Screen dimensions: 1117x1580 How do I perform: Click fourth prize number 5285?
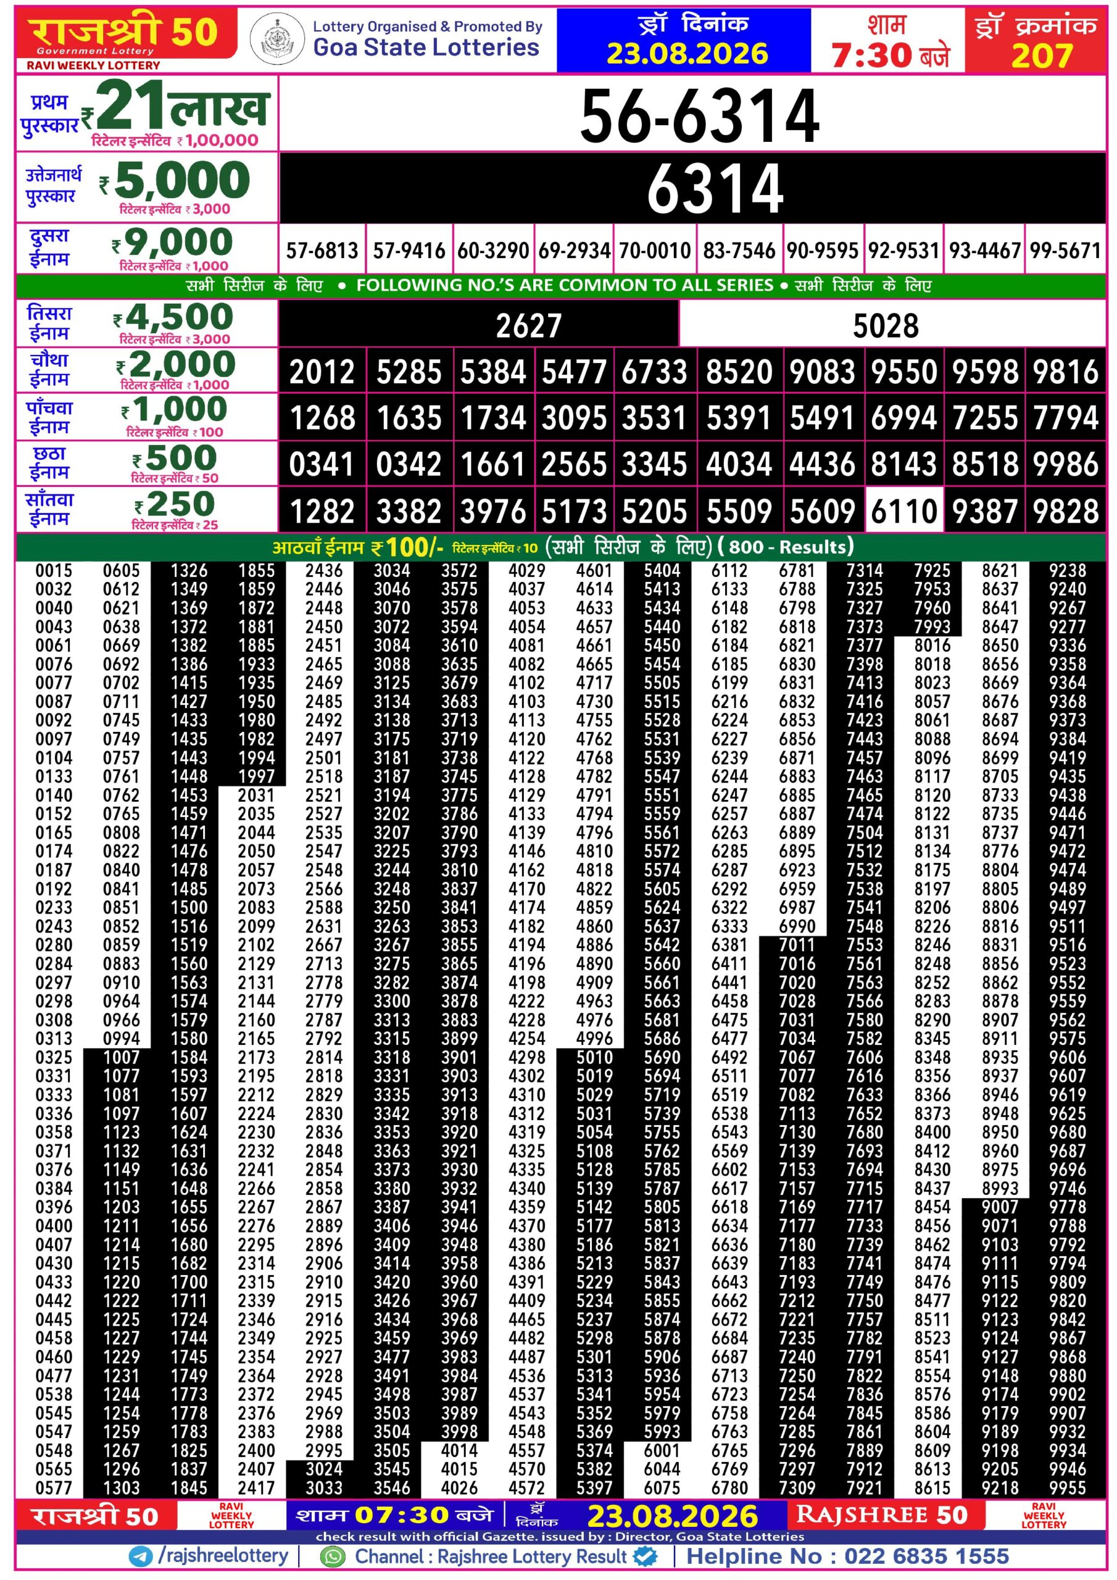(x=409, y=372)
